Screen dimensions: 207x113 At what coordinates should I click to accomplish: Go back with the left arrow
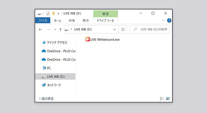point(41,29)
